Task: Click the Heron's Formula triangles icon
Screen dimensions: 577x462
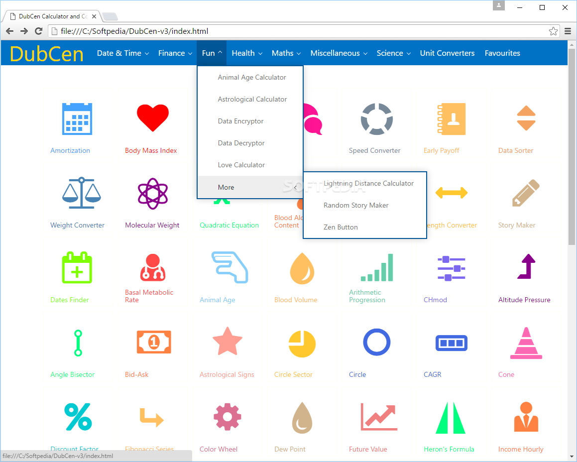Action: point(451,418)
